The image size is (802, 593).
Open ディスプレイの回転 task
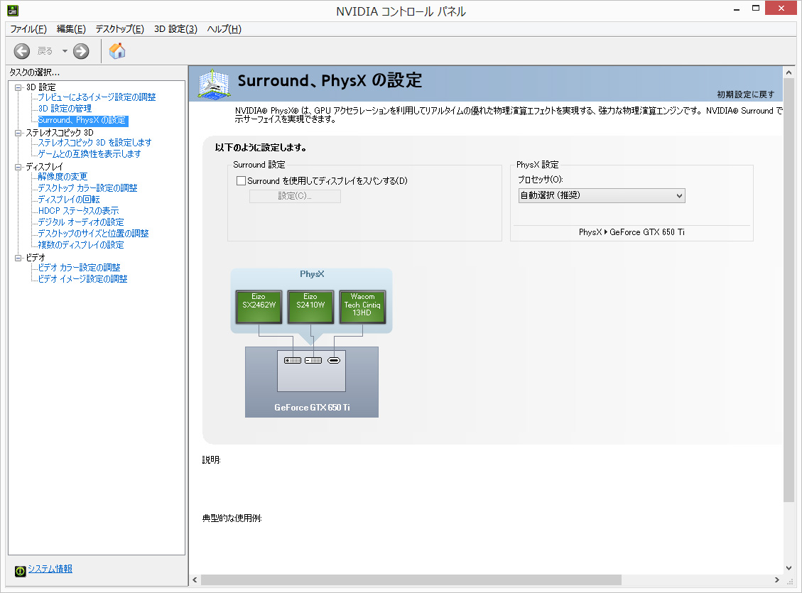coord(69,200)
